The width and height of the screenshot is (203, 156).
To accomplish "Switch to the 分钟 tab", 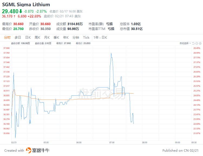I will [x=76, y=38].
